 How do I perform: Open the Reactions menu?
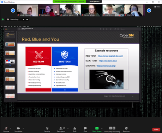pyautogui.click(x=126, y=129)
